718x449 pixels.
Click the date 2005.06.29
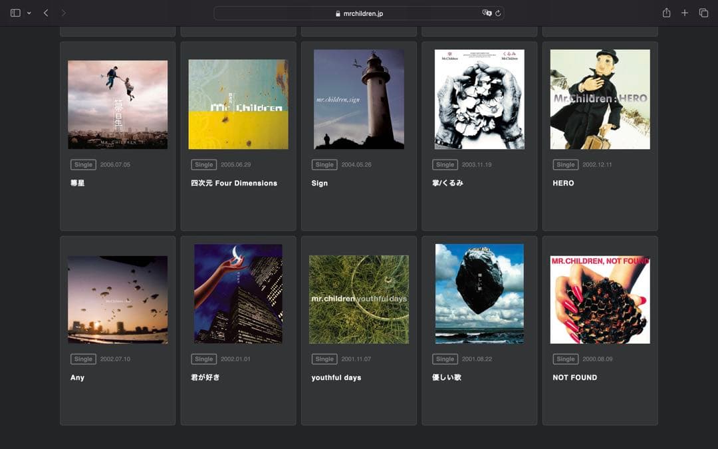click(235, 164)
